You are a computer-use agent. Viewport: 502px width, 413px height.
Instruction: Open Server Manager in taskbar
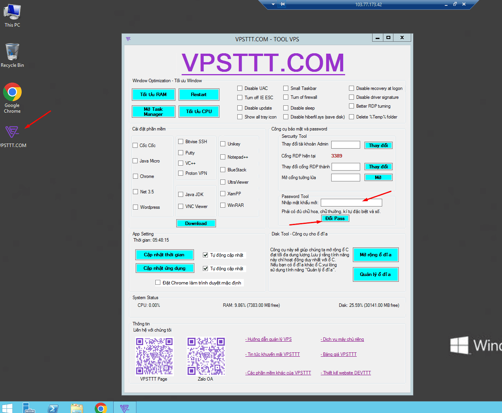click(x=29, y=408)
